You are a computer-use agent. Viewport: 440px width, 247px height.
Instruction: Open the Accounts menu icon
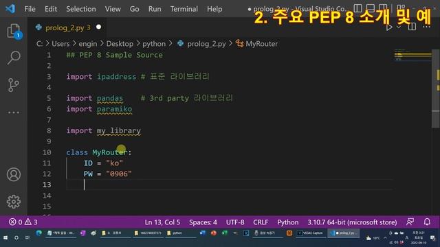(x=14, y=174)
